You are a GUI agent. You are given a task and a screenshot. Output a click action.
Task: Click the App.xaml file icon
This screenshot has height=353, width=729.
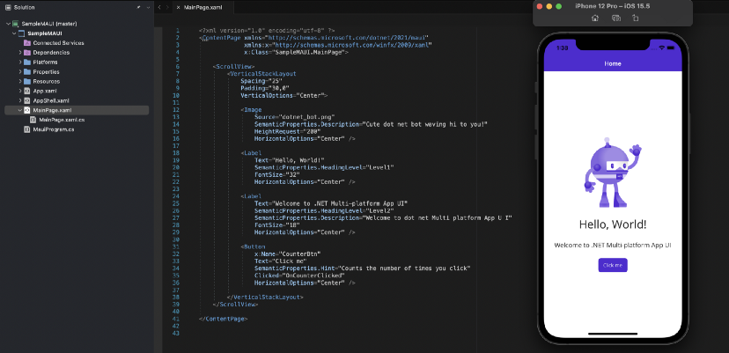point(27,91)
